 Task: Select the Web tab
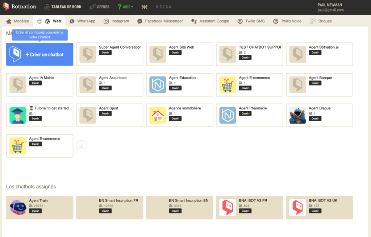[x=49, y=21]
